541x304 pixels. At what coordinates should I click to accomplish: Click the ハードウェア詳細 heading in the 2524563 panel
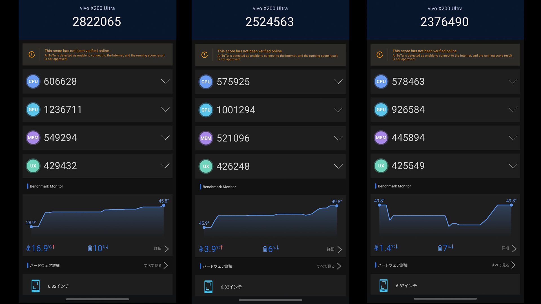pyautogui.click(x=218, y=266)
